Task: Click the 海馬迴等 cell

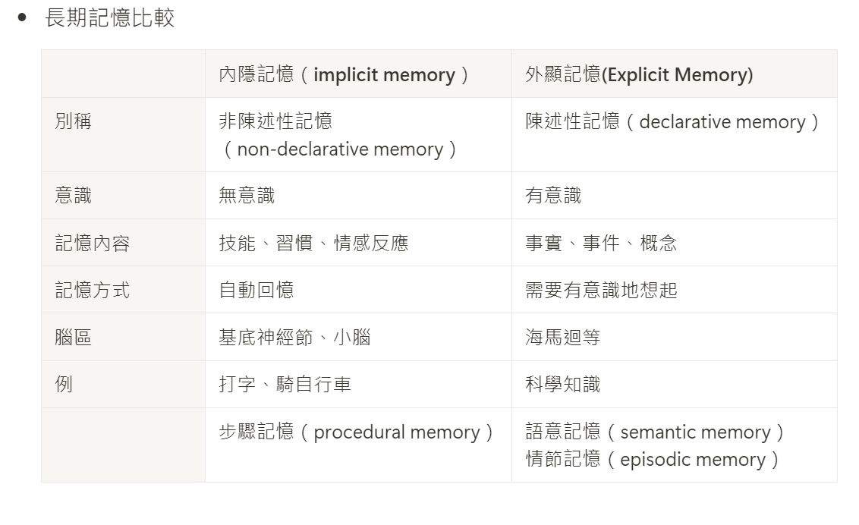Action: [563, 337]
